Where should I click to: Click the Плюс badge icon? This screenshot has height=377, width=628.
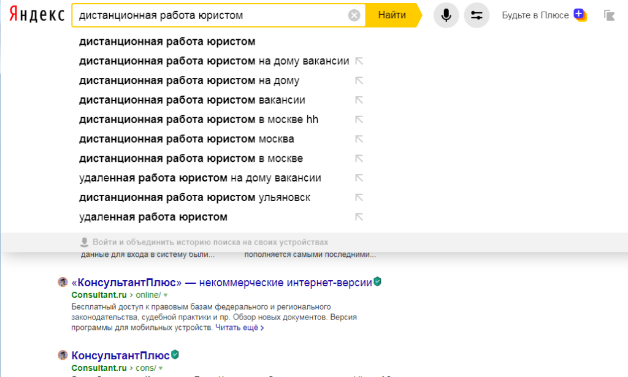coord(580,15)
